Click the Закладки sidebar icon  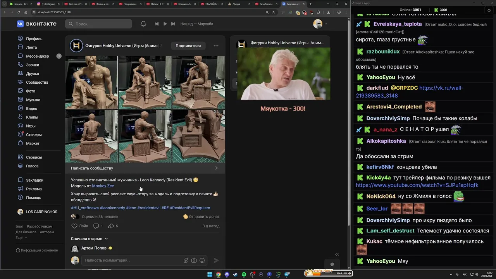pyautogui.click(x=21, y=180)
